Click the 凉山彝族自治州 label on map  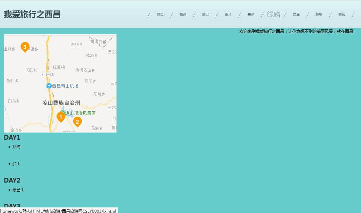[x=61, y=103]
